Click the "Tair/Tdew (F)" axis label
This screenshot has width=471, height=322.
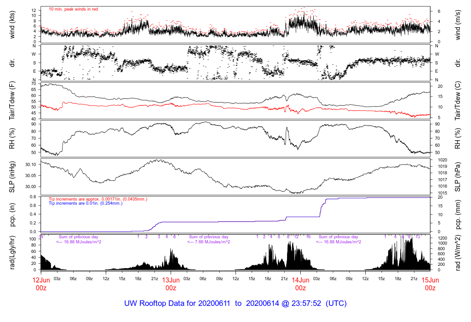point(12,101)
